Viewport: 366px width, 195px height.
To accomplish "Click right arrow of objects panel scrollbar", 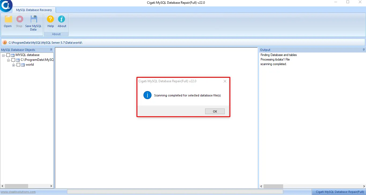I will click(51, 186).
